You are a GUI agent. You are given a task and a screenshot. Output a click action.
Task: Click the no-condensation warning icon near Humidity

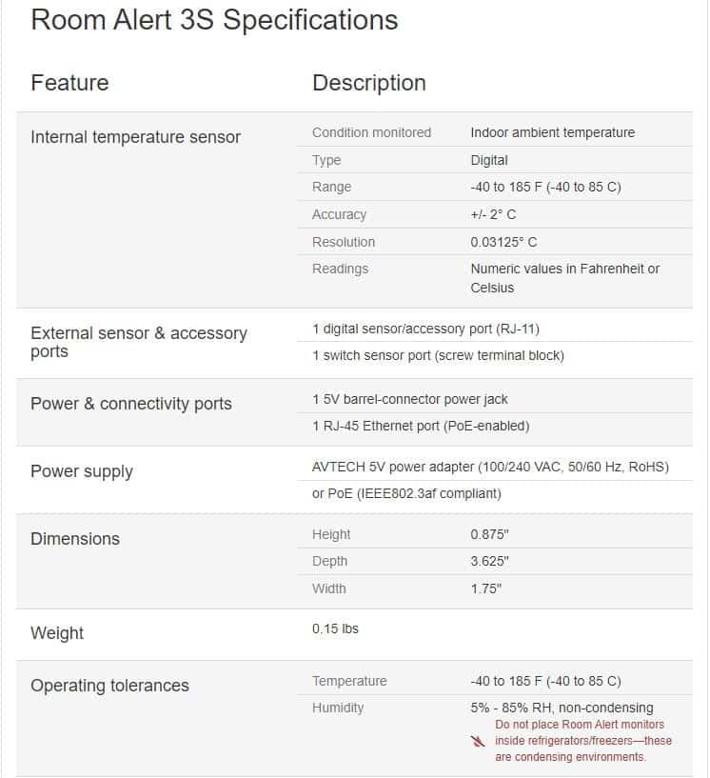[479, 741]
